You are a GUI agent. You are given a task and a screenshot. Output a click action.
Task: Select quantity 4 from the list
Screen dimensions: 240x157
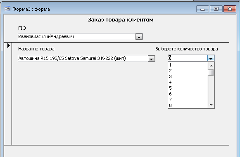pos(188,82)
